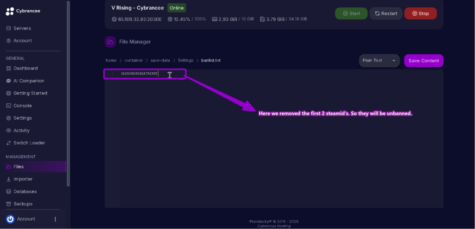Click the Files folder icon in sidebar
This screenshot has width=475, height=229.
click(x=8, y=166)
